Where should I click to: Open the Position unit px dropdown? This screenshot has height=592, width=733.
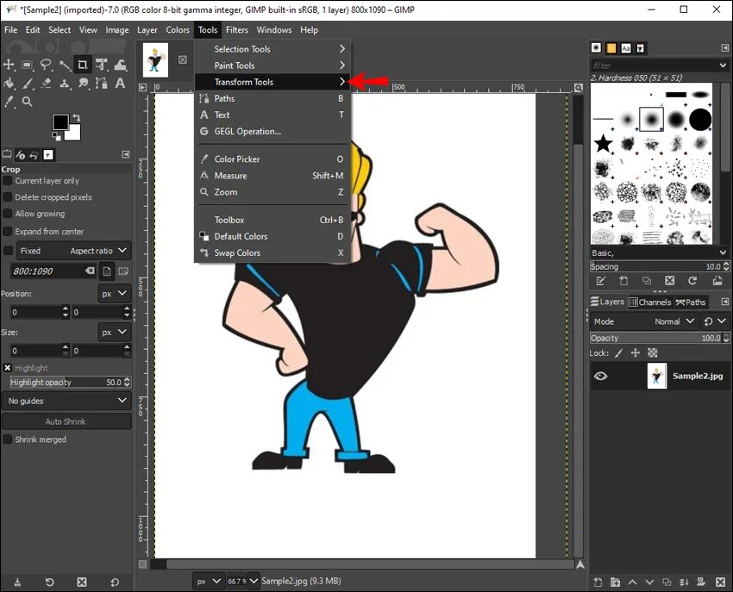[115, 294]
